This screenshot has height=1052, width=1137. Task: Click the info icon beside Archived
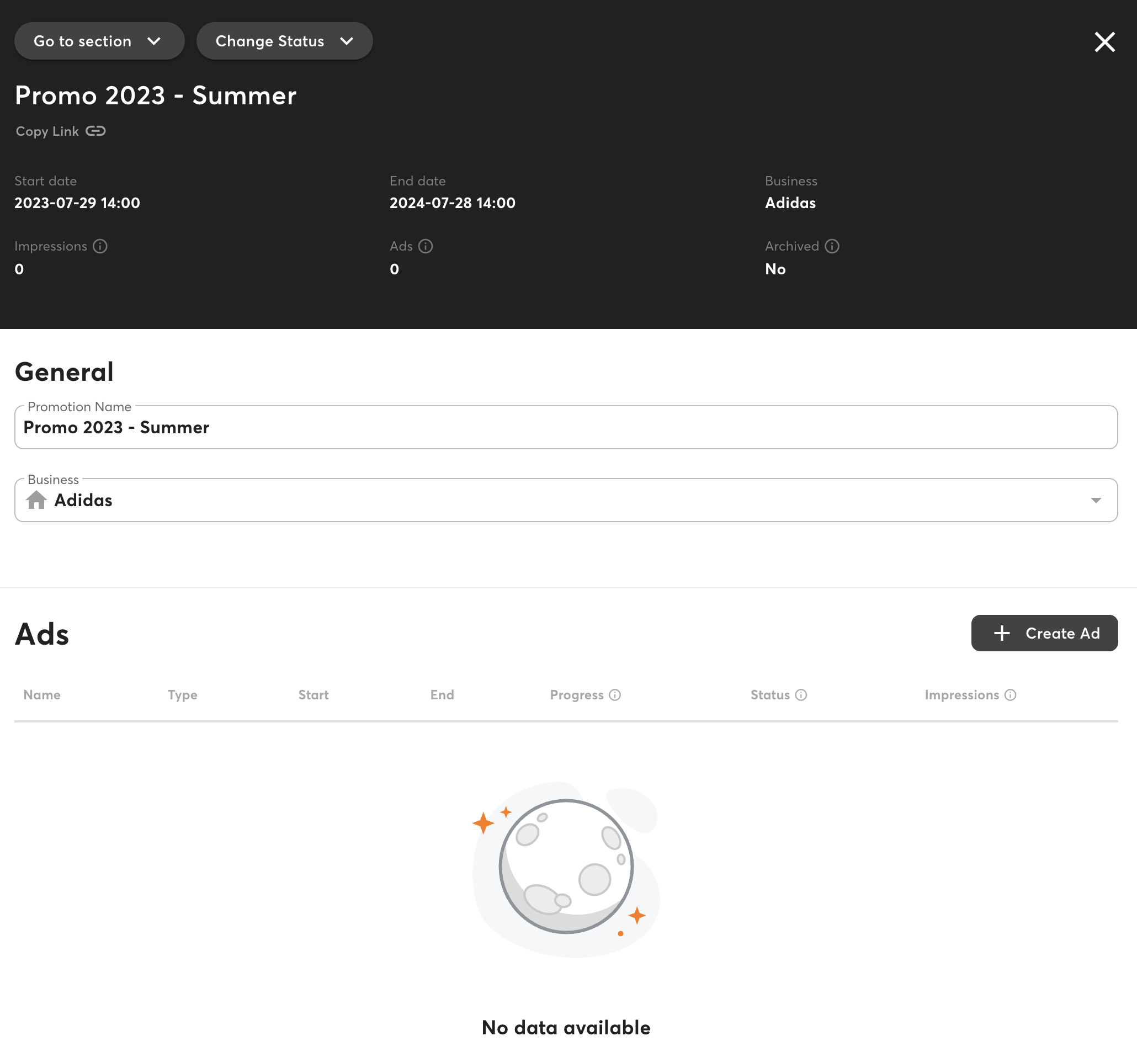(x=832, y=246)
